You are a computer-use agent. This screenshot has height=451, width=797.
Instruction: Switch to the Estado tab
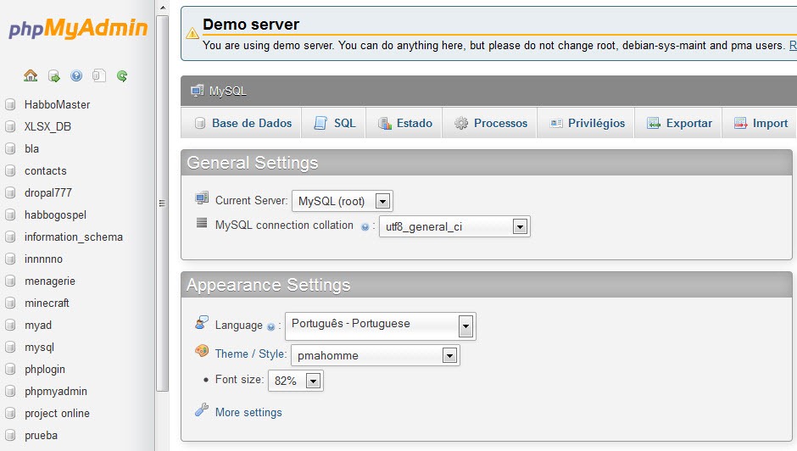[x=404, y=123]
